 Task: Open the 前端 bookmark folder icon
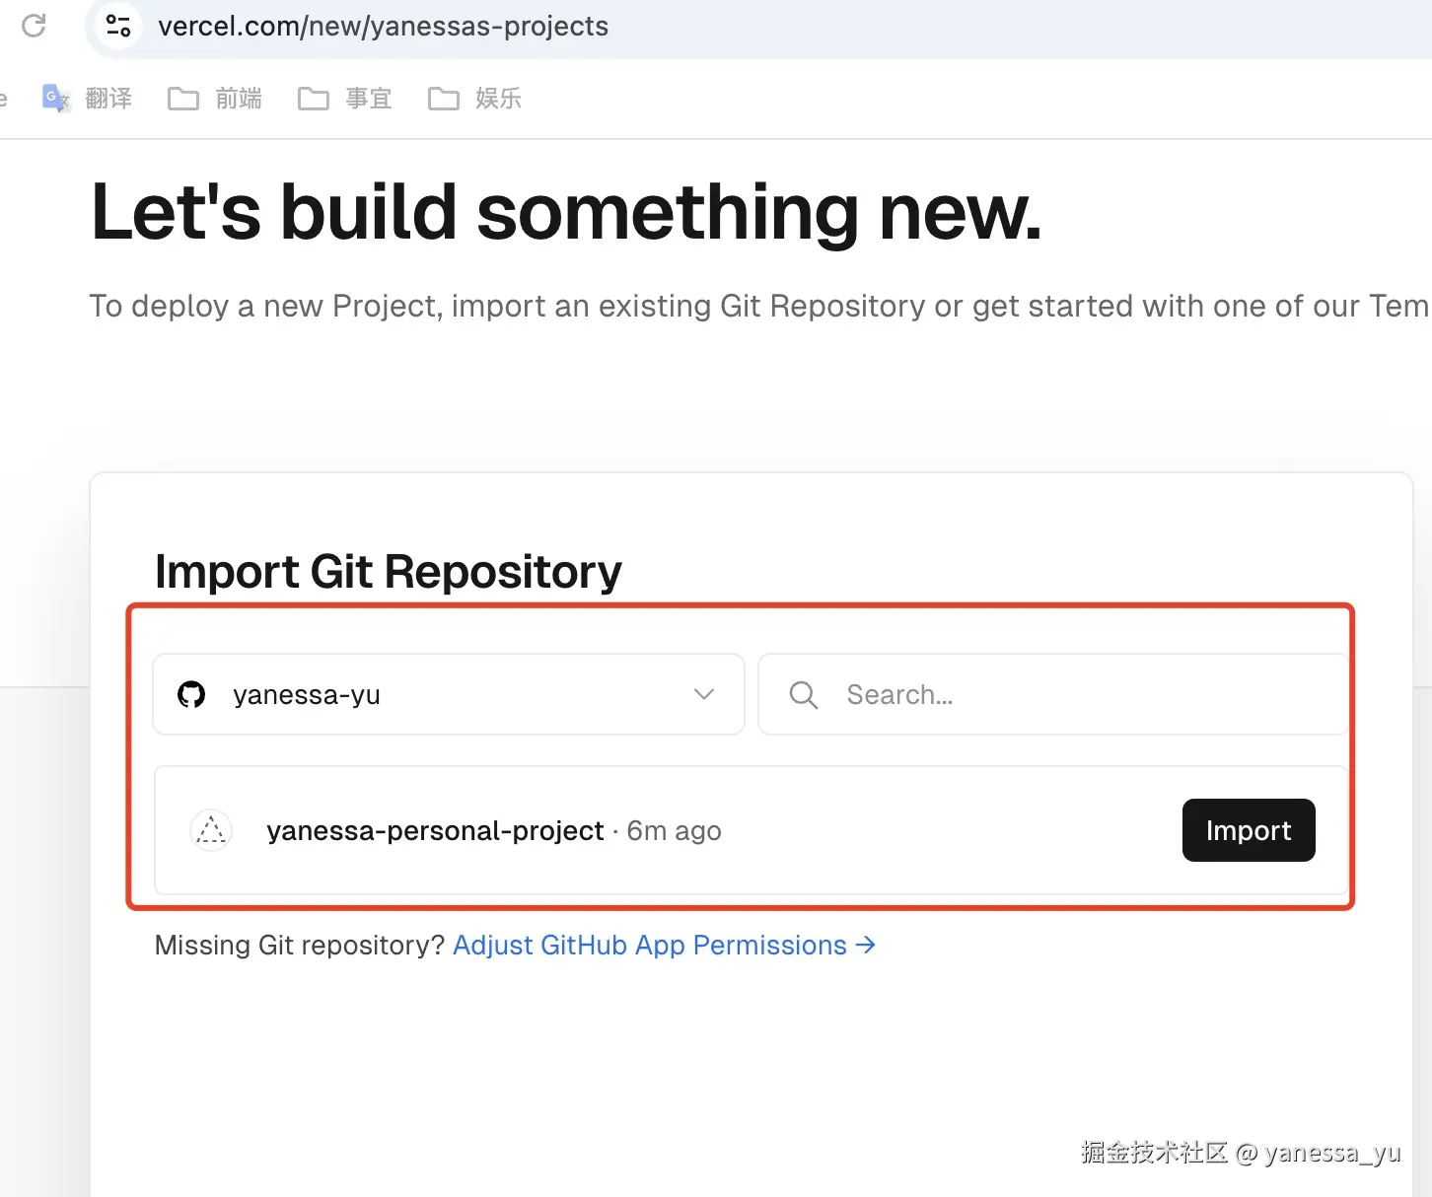183,99
